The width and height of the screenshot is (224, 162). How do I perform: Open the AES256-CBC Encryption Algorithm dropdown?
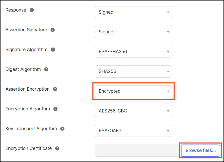pos(133,111)
